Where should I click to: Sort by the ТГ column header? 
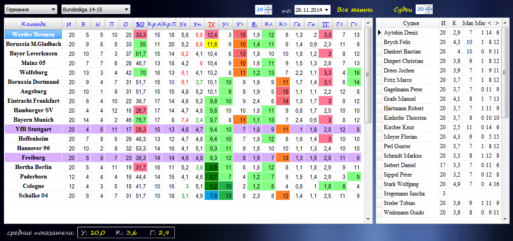[x=326, y=24]
